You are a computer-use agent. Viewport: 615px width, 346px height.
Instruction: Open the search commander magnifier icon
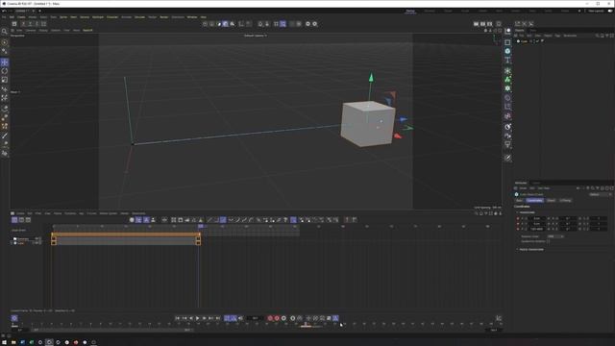(x=4, y=32)
